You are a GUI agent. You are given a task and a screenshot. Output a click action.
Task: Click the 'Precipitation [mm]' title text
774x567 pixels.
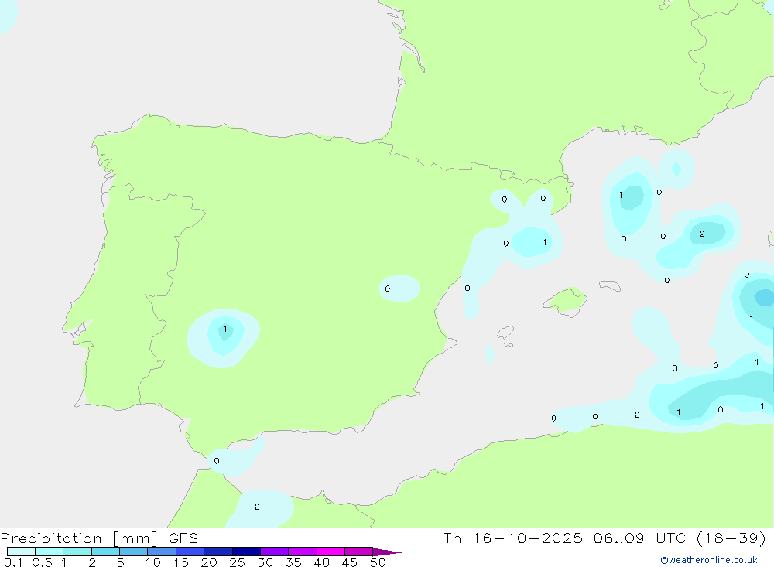click(x=79, y=538)
